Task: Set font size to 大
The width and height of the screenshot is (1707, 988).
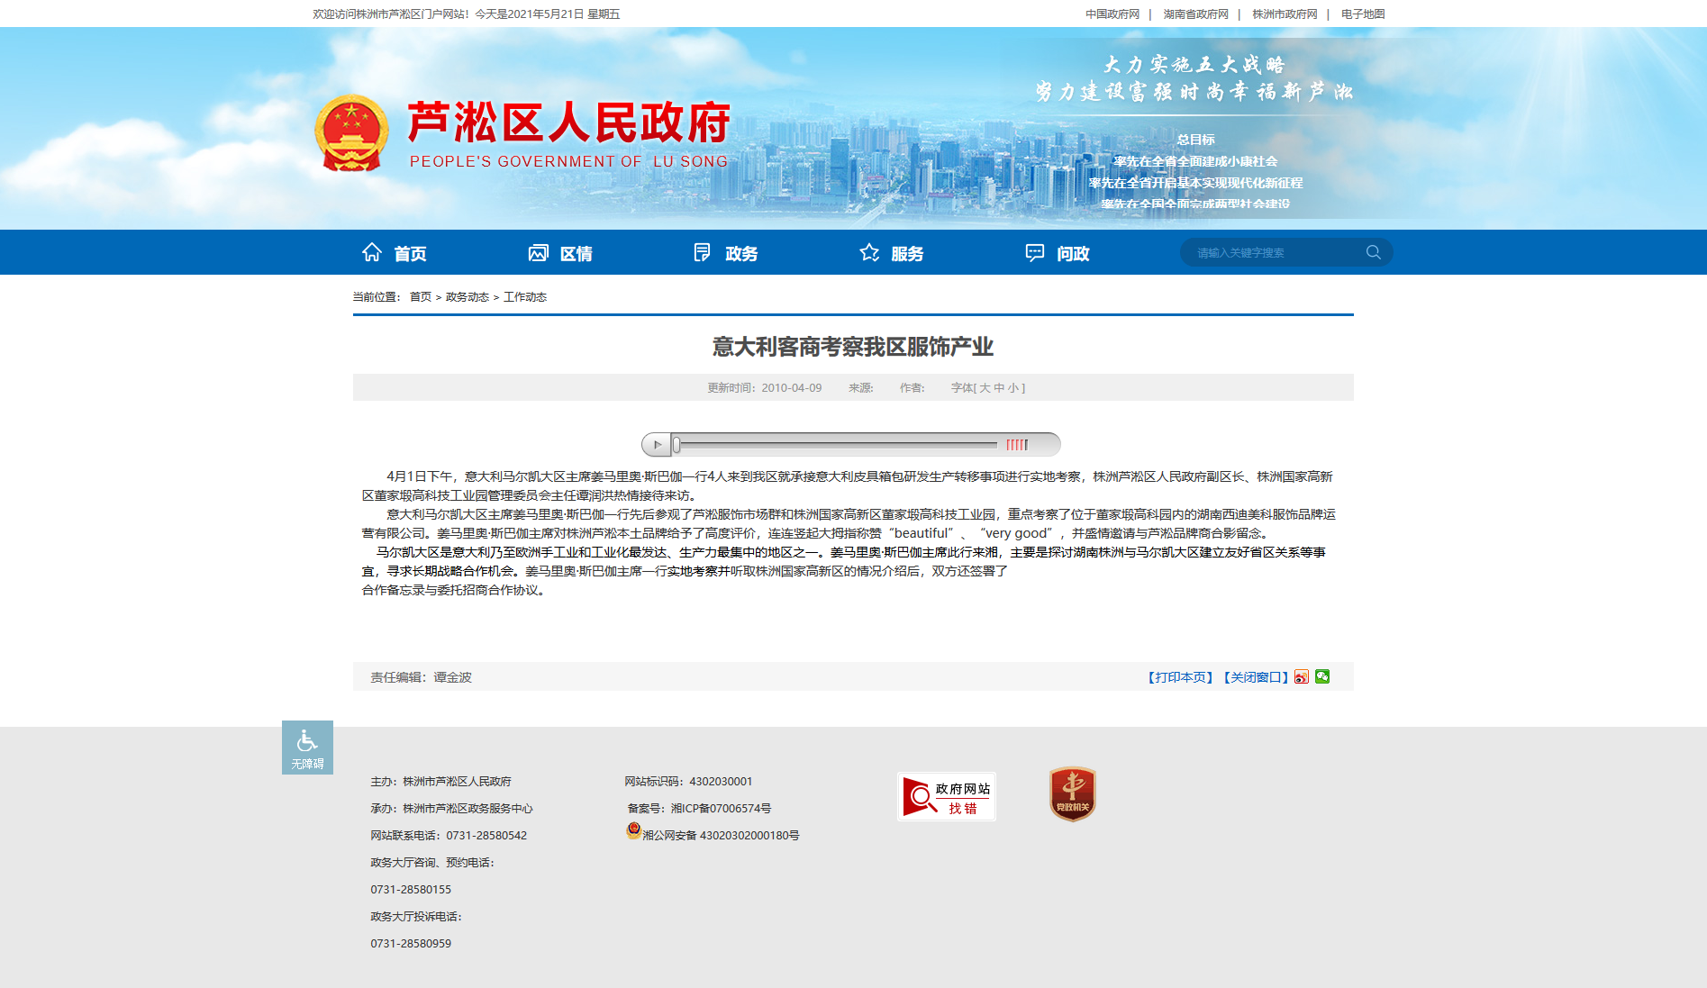Action: [x=985, y=388]
